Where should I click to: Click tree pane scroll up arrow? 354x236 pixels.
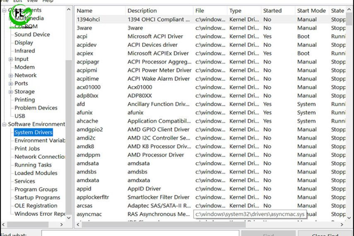pos(69,10)
